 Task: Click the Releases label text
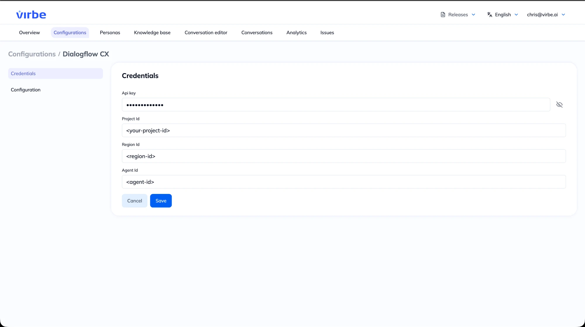458,15
